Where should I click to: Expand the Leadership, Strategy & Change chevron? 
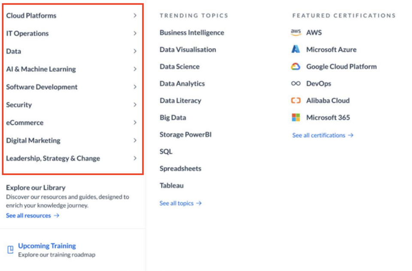pyautogui.click(x=135, y=158)
